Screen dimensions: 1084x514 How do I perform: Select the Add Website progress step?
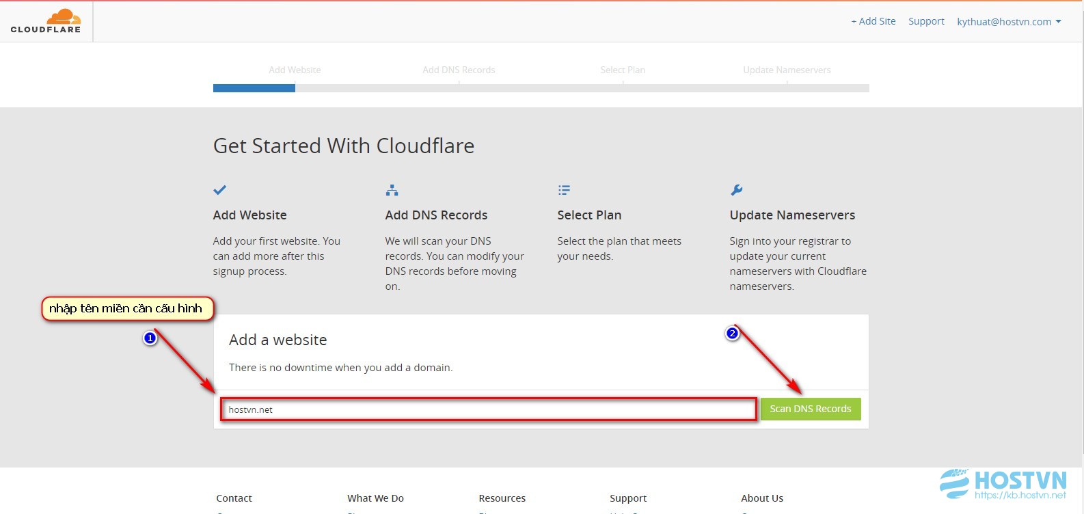pos(295,70)
